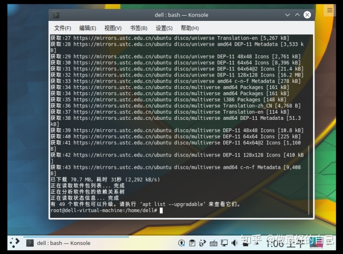Screen dimensions: 343x254
Task: Click the 获取:36 Translation-zh_CN line
Action: tap(176, 106)
